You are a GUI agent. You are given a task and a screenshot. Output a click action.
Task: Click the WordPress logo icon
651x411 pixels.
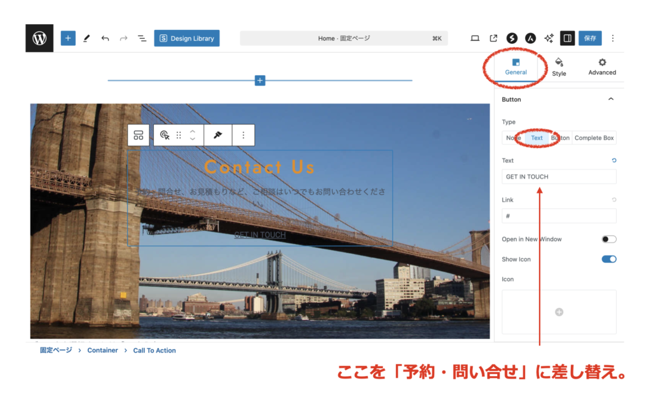[39, 38]
